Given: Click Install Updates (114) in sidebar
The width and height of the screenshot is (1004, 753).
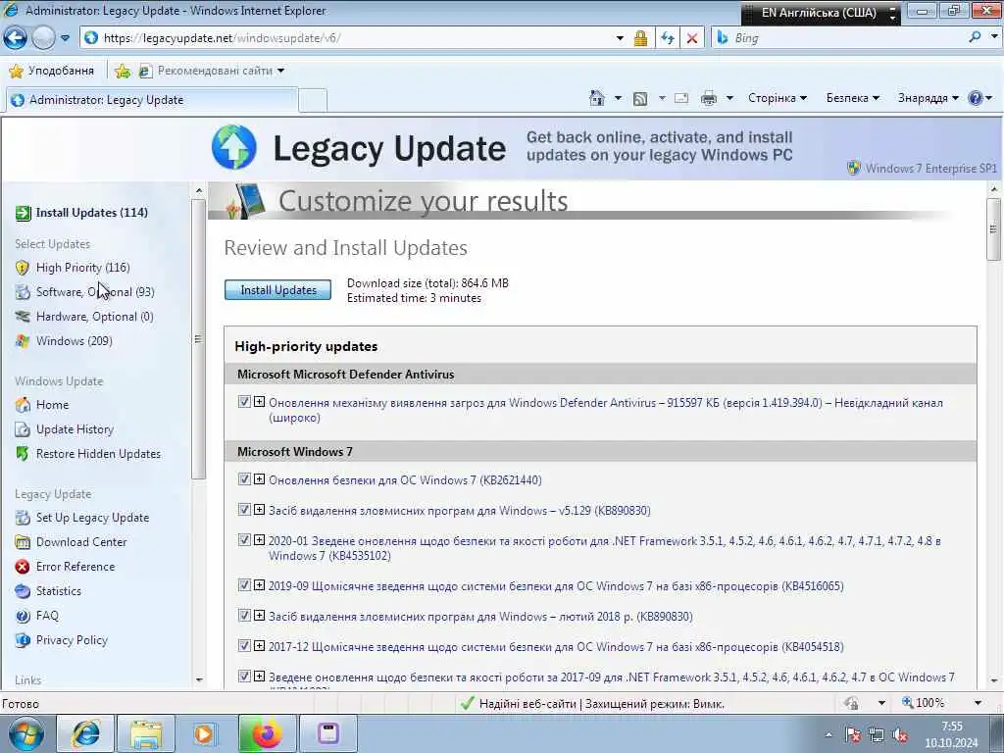Looking at the screenshot, I should point(91,213).
